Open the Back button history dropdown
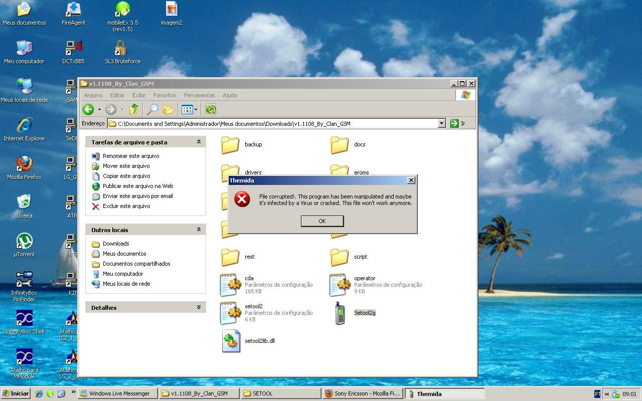642x401 pixels. coord(99,109)
